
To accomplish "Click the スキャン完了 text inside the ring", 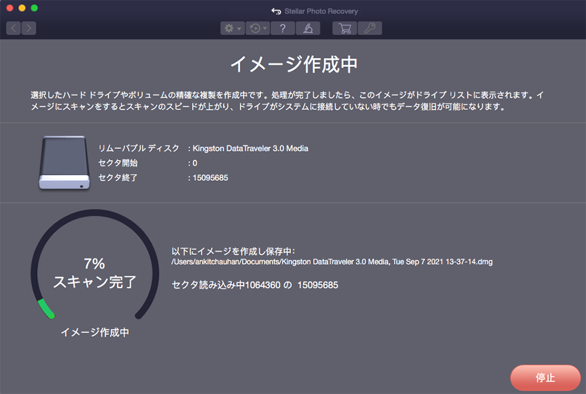I will click(x=95, y=282).
